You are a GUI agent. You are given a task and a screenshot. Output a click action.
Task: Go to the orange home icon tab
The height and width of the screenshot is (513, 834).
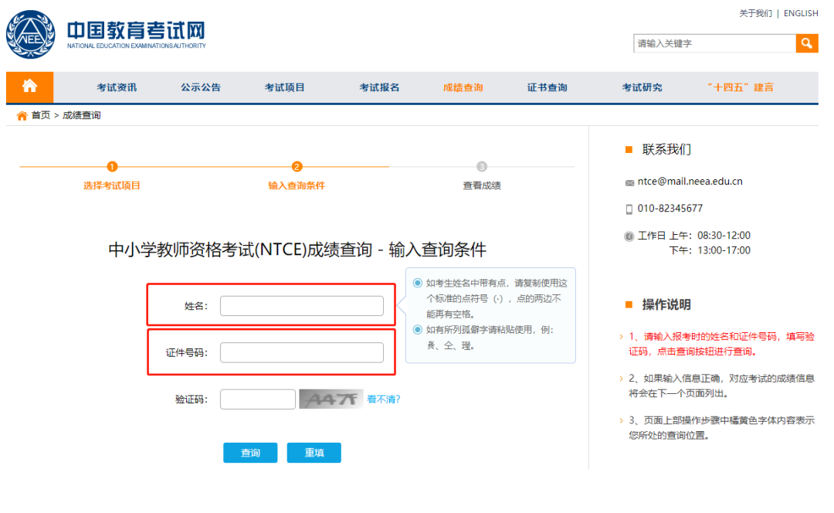click(30, 87)
